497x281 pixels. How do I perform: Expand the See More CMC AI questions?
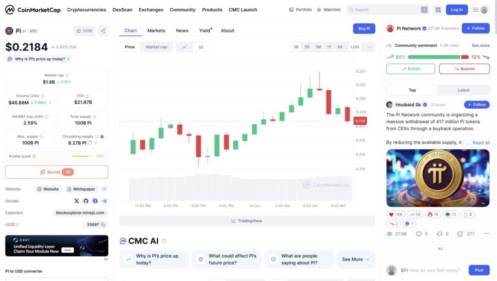(x=355, y=259)
